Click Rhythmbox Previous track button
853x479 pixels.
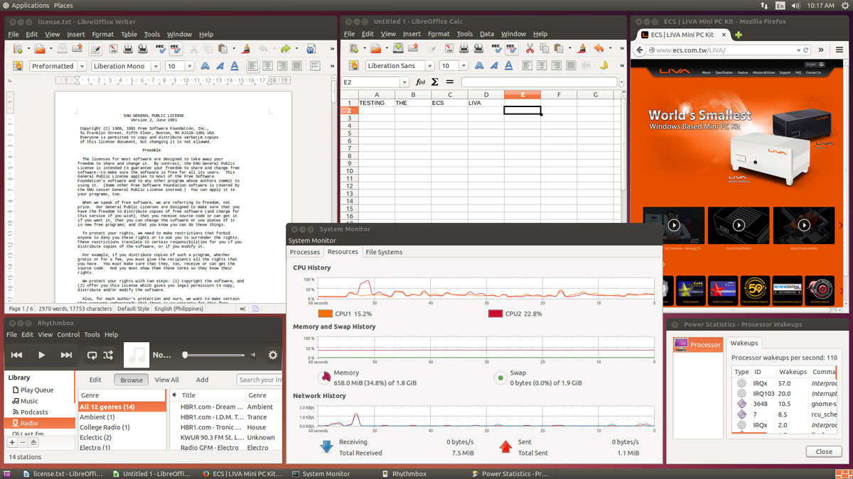17,355
